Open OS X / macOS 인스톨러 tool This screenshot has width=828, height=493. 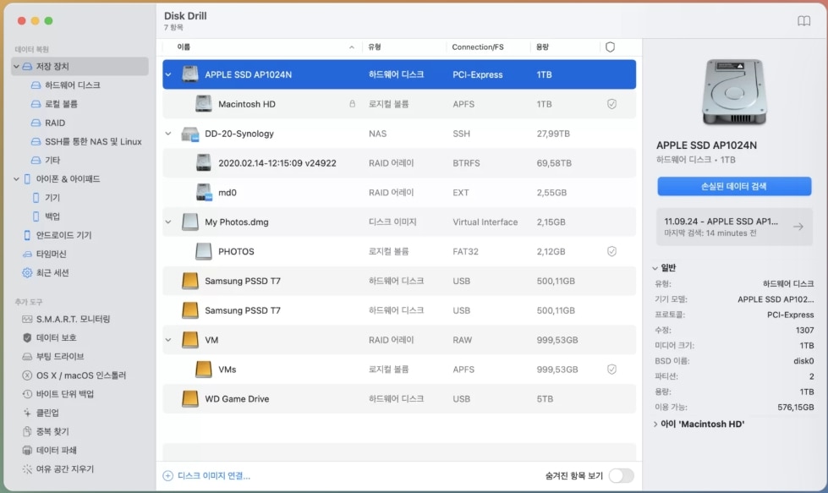pyautogui.click(x=74, y=375)
